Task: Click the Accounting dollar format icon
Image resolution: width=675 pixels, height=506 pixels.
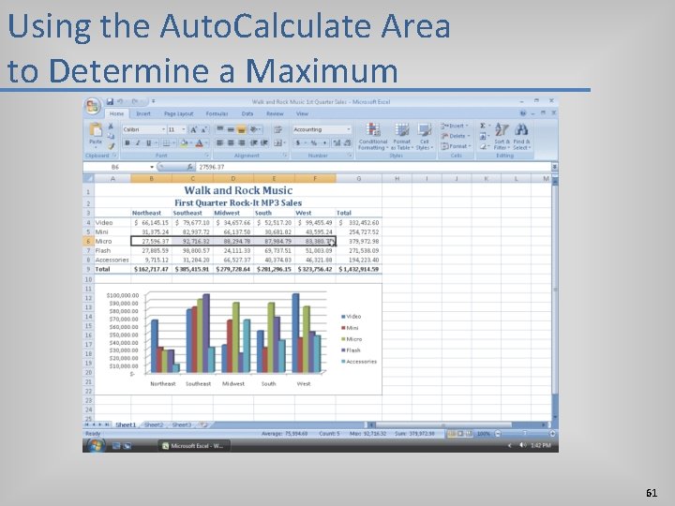Action: point(297,142)
